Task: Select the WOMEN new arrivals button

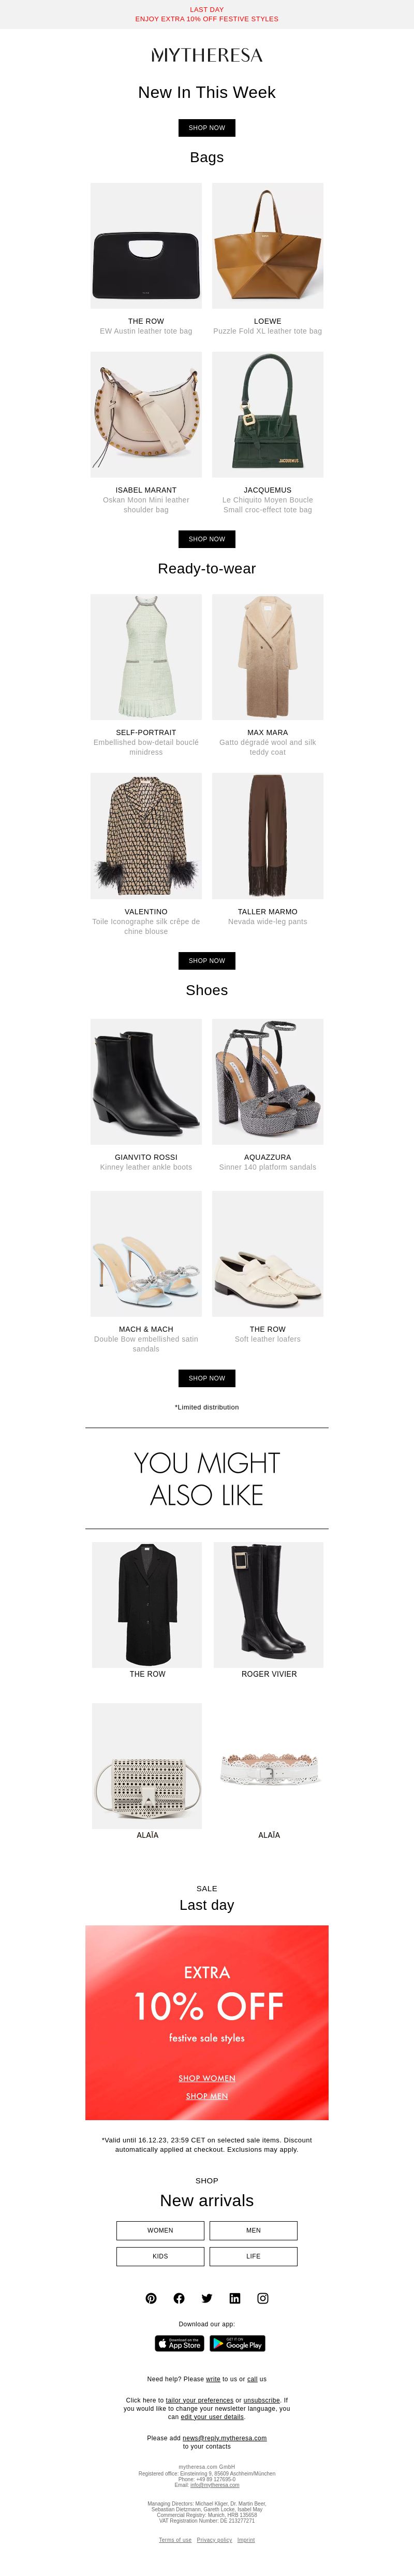Action: point(160,2230)
